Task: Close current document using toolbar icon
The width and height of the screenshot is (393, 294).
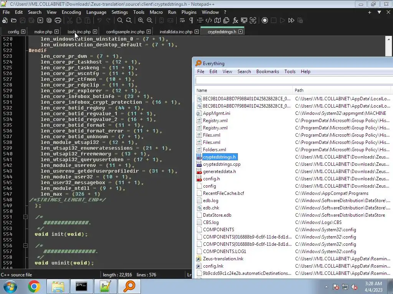Action: pos(40,21)
